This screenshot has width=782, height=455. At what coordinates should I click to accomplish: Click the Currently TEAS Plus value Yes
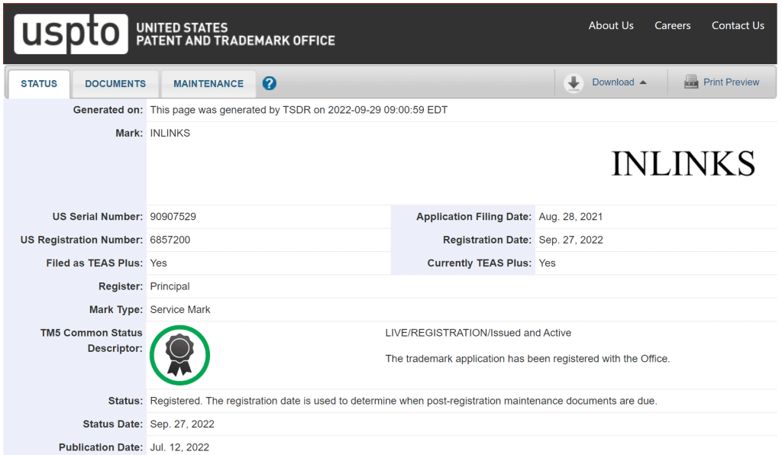[x=547, y=263]
